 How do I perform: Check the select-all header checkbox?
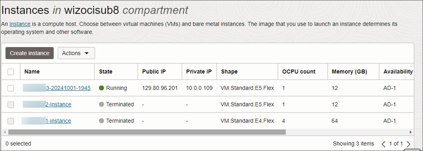coord(11,72)
